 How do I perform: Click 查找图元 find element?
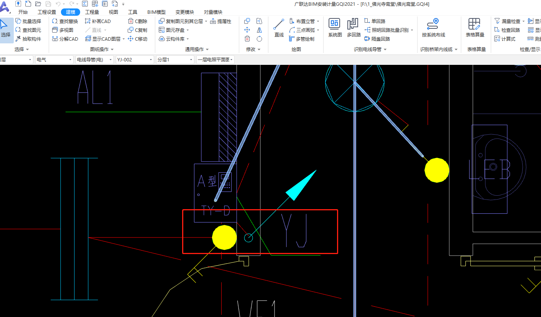coord(28,30)
